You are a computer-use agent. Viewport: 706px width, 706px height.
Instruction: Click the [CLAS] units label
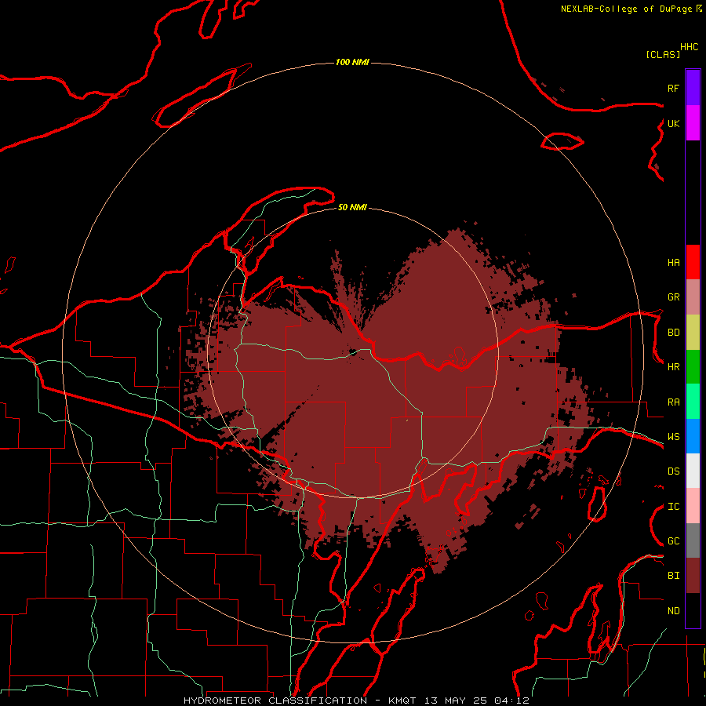[663, 55]
